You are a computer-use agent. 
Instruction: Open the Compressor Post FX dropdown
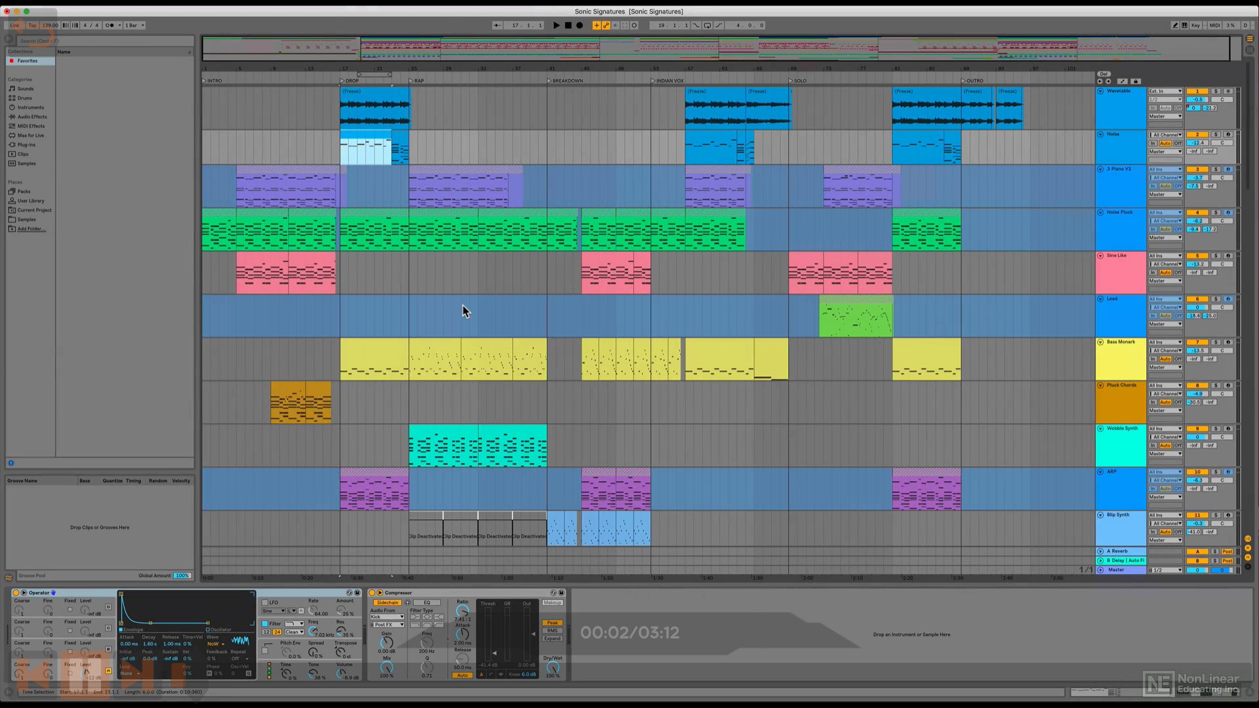click(387, 625)
